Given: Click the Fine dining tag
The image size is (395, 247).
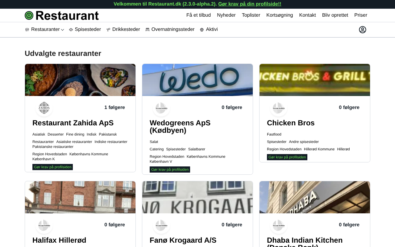Looking at the screenshot, I should click(x=75, y=134).
